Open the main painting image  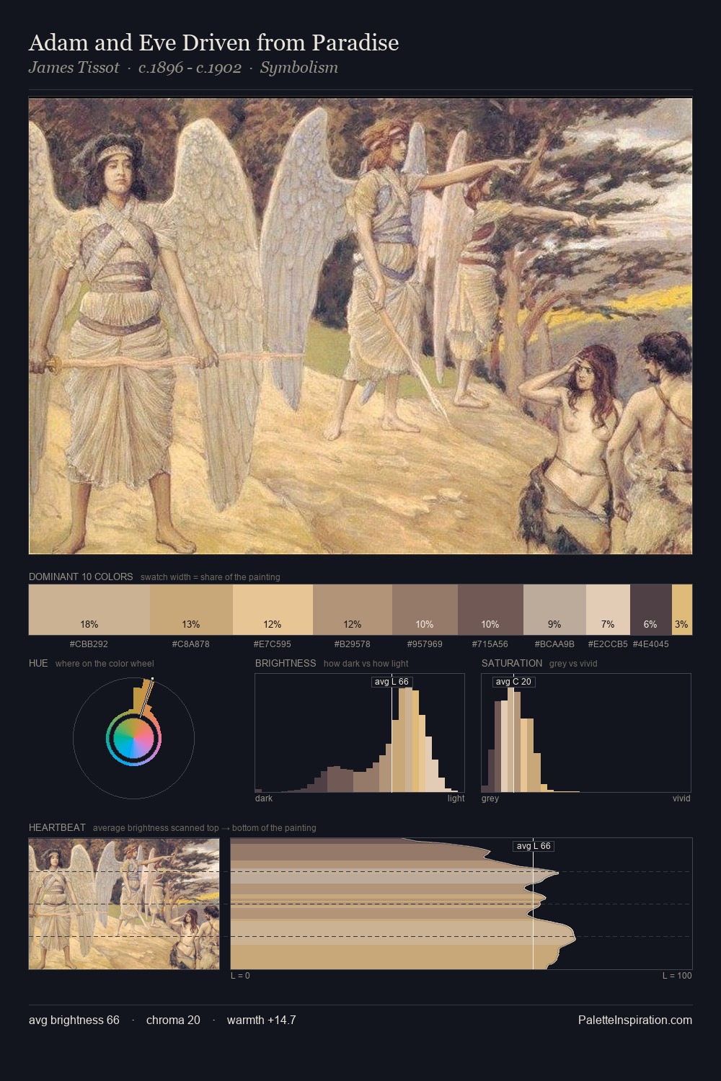(360, 326)
